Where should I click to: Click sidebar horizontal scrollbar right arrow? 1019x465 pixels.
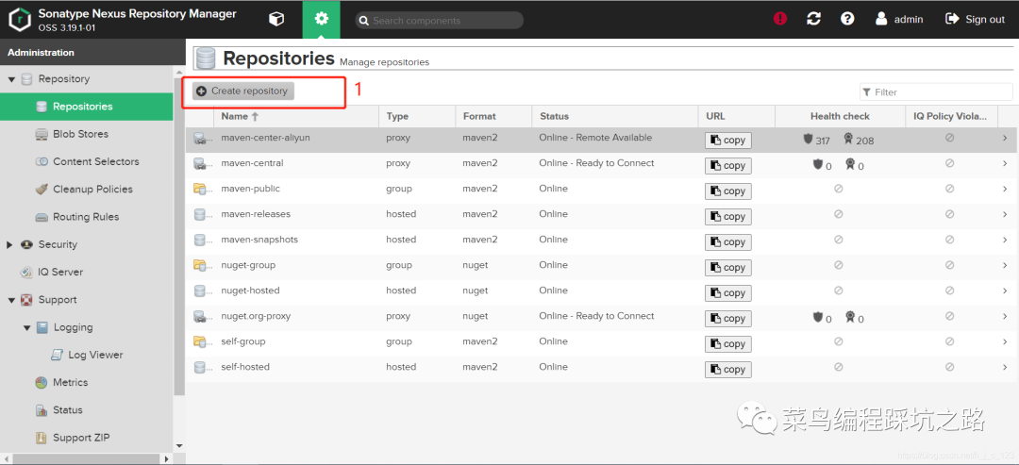[x=167, y=458]
